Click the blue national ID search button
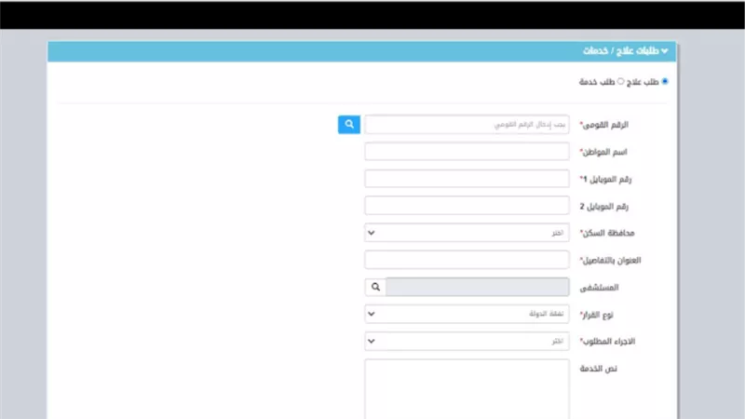 (348, 125)
